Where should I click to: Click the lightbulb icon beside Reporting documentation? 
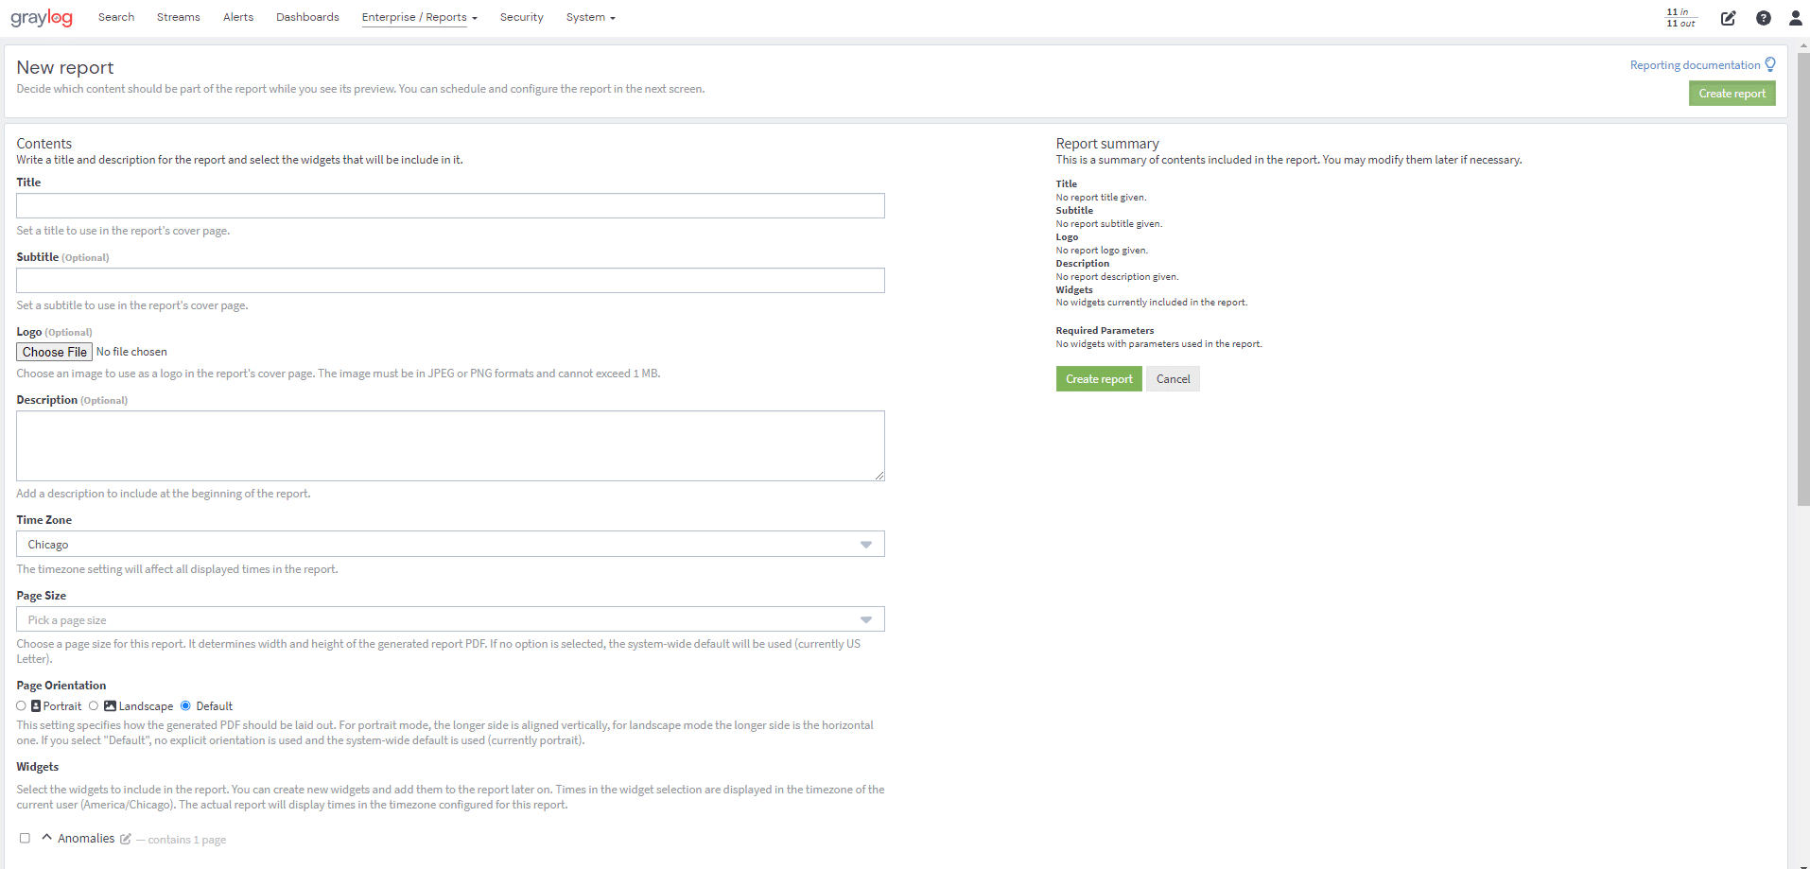point(1770,64)
